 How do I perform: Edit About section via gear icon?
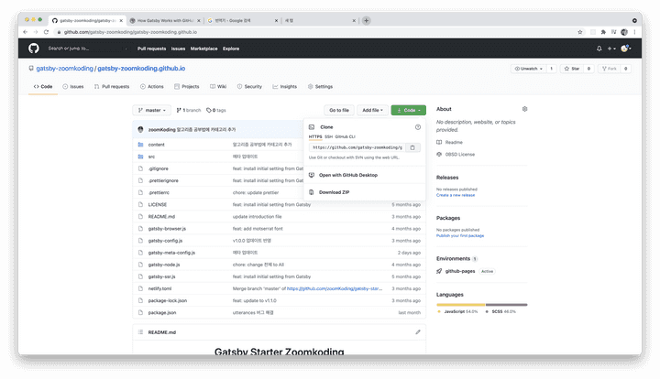click(524, 109)
